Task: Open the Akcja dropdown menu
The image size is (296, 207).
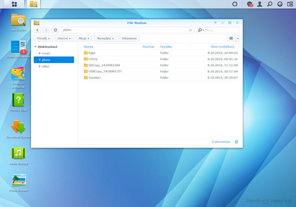Action: pos(84,38)
